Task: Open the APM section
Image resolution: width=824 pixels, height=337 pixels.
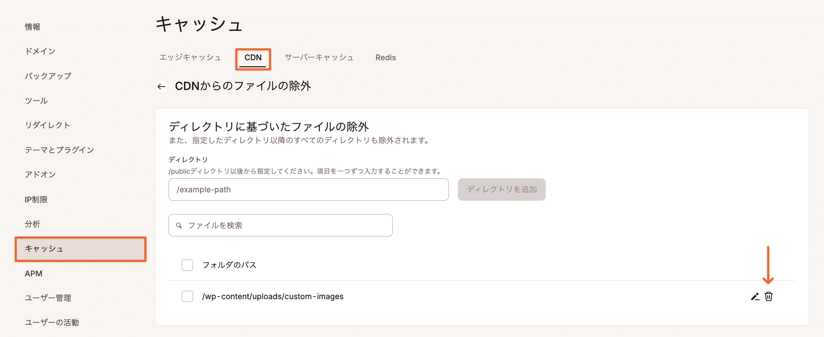Action: [33, 274]
